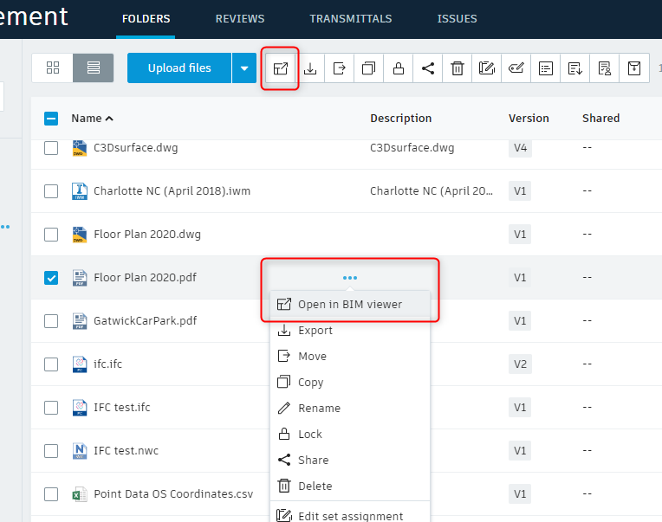Switch to list view
The width and height of the screenshot is (662, 522).
click(x=94, y=68)
